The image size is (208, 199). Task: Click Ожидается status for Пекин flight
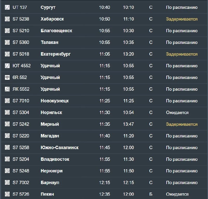[x=177, y=194]
